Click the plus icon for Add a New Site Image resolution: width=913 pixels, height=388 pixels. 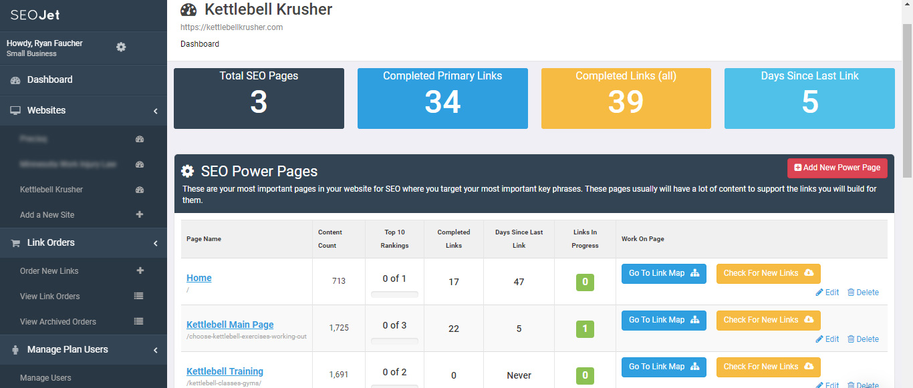click(x=140, y=215)
